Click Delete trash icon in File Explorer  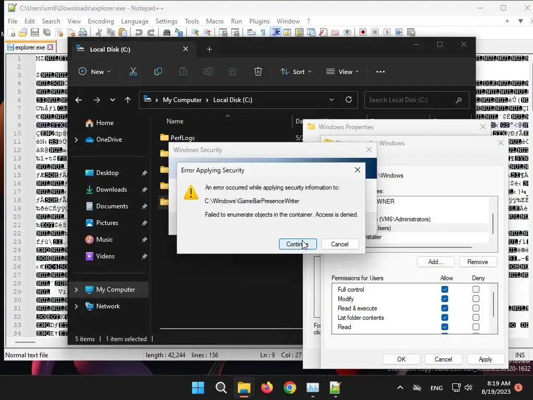(258, 72)
